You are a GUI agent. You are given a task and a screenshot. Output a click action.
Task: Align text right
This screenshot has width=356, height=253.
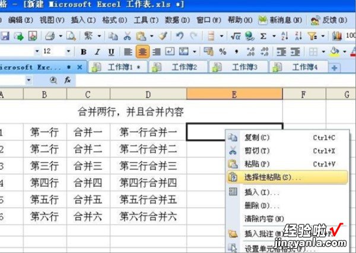pos(157,52)
